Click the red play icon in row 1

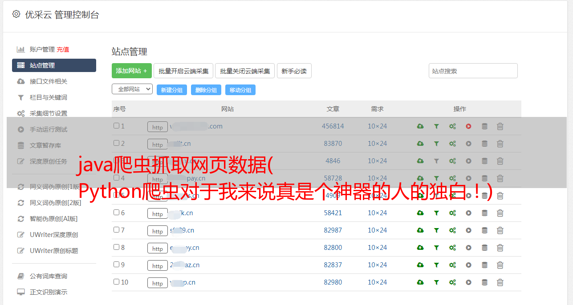pyautogui.click(x=468, y=126)
